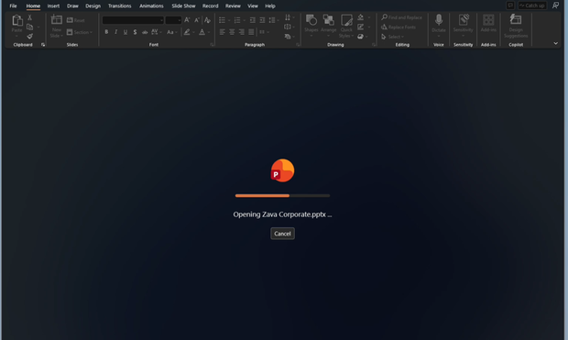Open the Help tab
568x340 pixels.
click(x=270, y=5)
